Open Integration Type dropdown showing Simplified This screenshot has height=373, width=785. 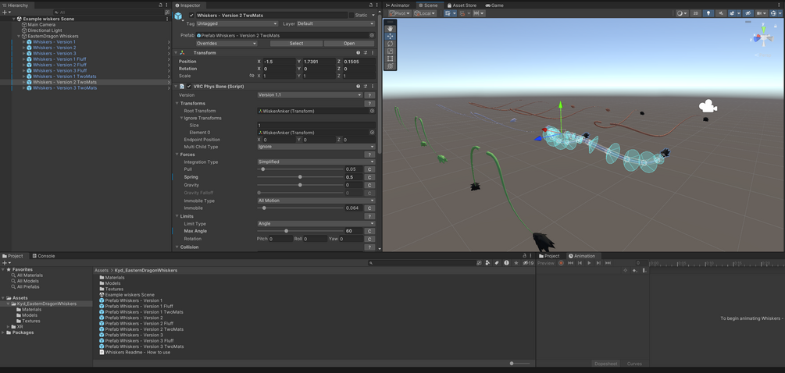[316, 162]
